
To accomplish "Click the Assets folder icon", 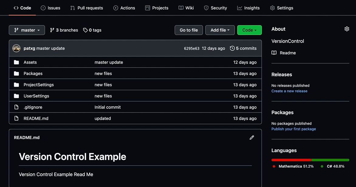I will click(x=16, y=62).
